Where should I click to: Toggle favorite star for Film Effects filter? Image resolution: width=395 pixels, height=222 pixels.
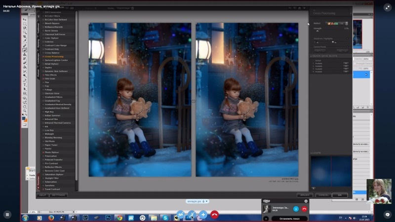click(43, 75)
